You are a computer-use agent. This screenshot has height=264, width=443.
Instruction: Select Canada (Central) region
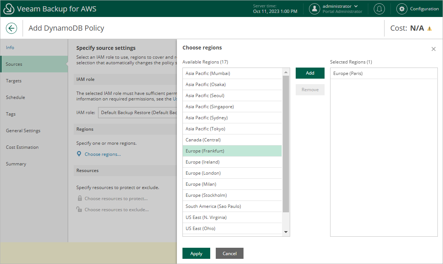click(232, 140)
